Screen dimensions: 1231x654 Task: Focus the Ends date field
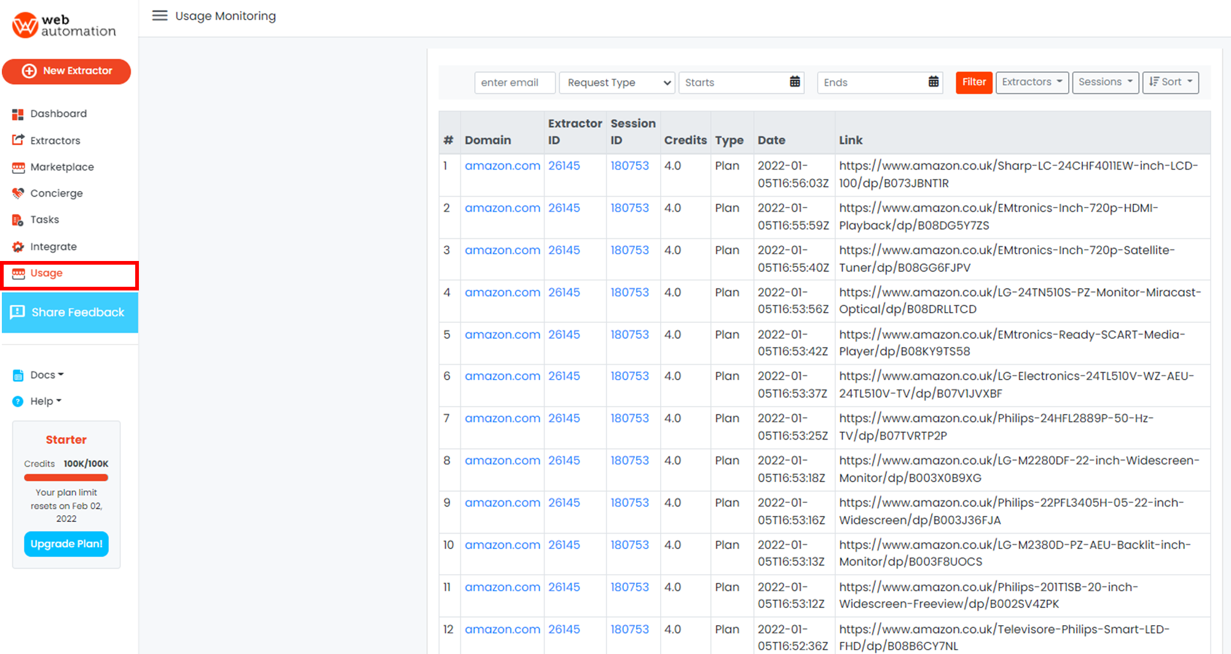click(880, 82)
